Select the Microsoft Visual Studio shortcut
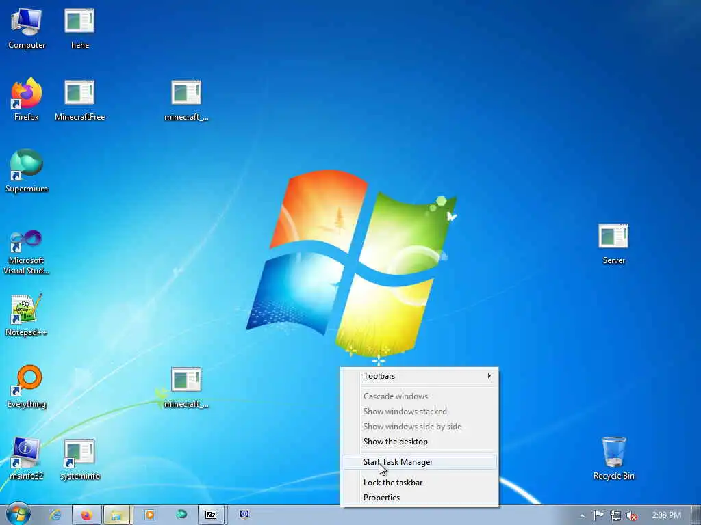 pyautogui.click(x=27, y=252)
